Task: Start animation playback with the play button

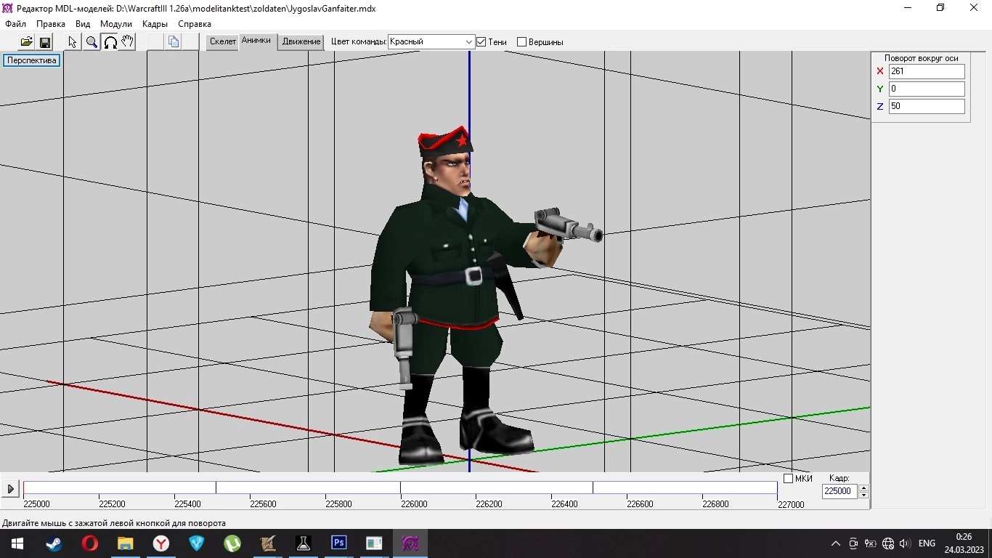Action: click(10, 489)
